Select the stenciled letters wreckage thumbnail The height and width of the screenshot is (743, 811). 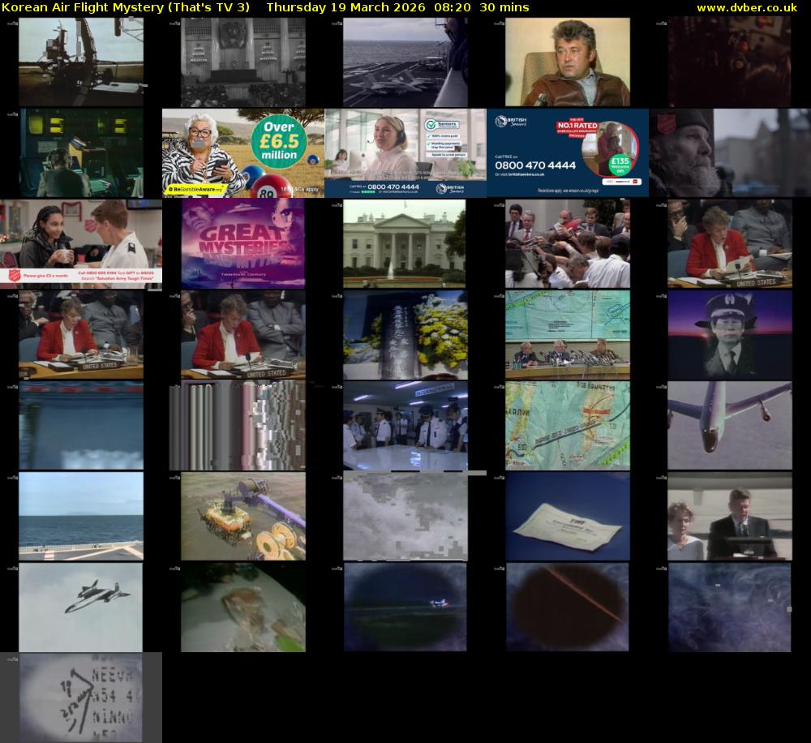pyautogui.click(x=80, y=698)
